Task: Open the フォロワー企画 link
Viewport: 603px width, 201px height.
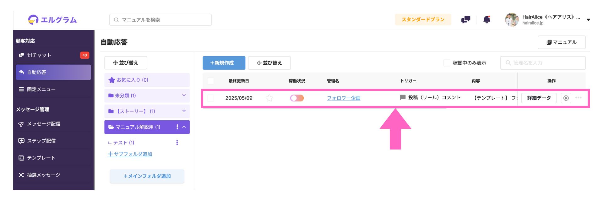Action: (344, 98)
